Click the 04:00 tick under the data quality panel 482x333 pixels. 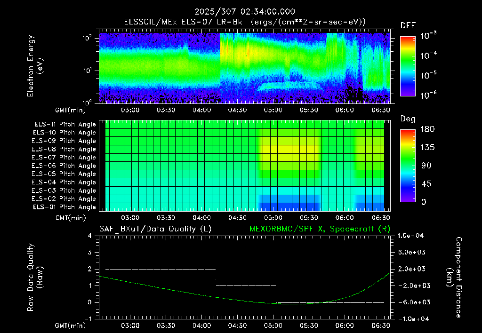point(201,325)
